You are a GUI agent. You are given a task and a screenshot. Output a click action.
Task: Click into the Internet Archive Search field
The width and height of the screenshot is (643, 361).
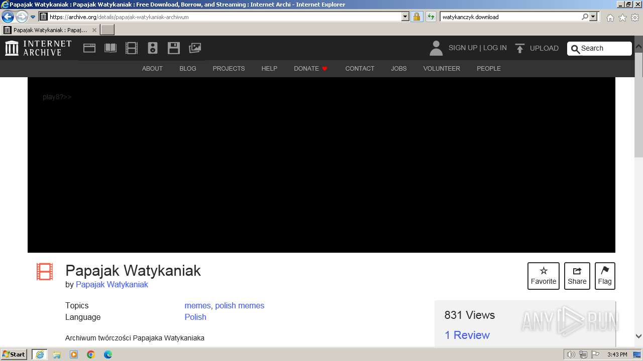[x=600, y=48]
